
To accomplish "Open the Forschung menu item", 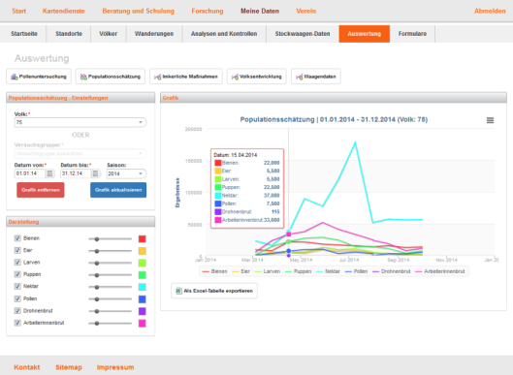I will pos(208,11).
